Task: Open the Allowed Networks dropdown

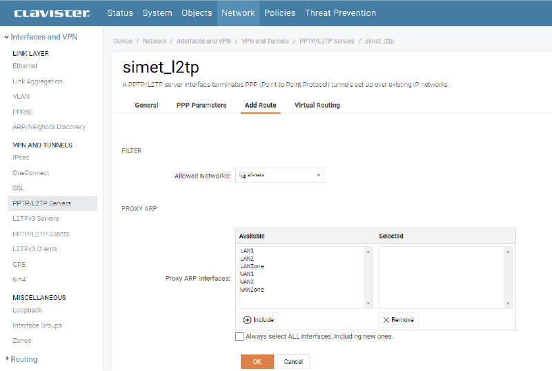Action: click(x=318, y=176)
